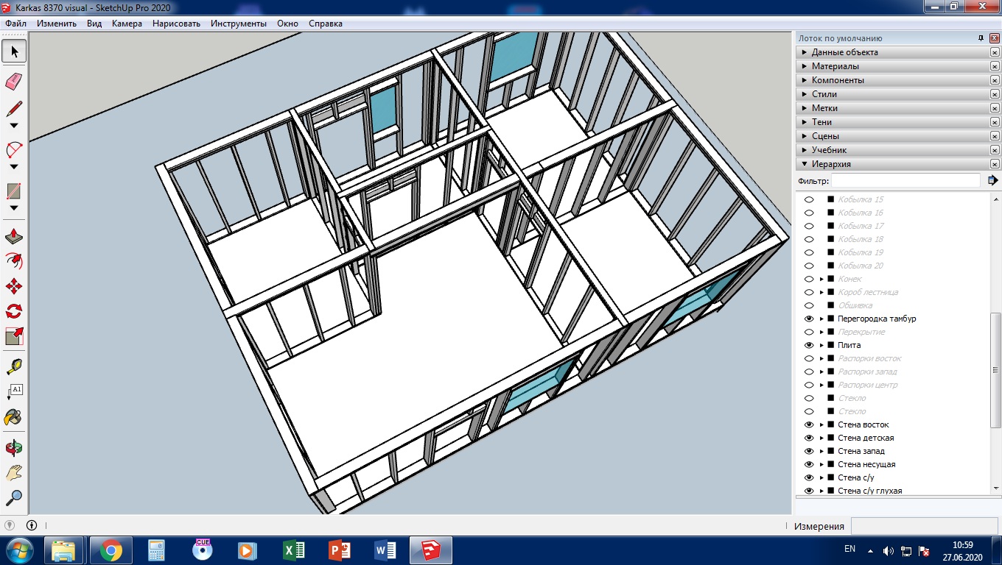The width and height of the screenshot is (1002, 565).
Task: Open the details arrow next to filter
Action: 992,180
